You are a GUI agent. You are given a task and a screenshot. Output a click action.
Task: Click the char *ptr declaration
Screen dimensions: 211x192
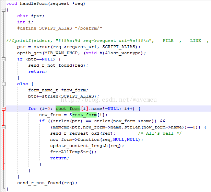(x=31, y=16)
